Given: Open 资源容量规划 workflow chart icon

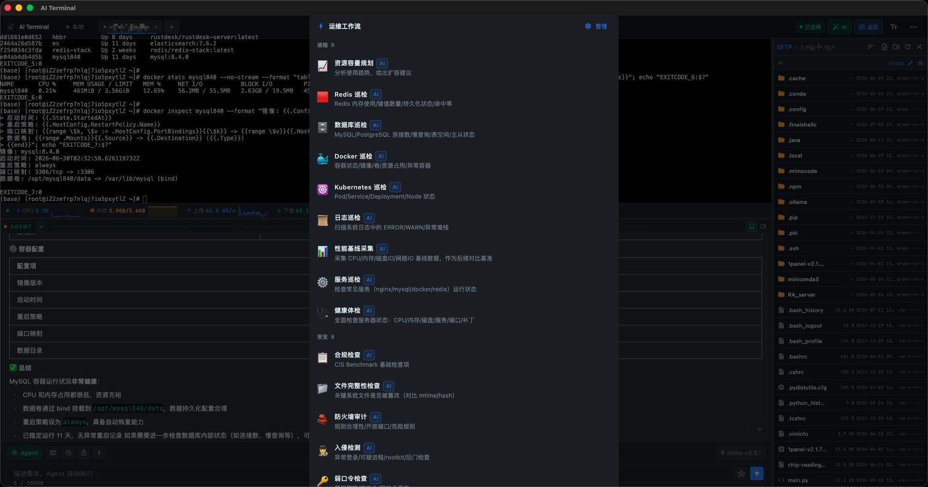Looking at the screenshot, I should (x=322, y=66).
